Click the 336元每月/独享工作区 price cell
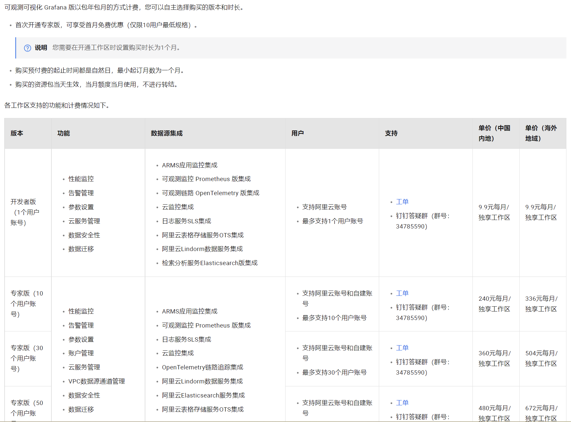Viewport: 571px width, 422px height. (x=543, y=304)
